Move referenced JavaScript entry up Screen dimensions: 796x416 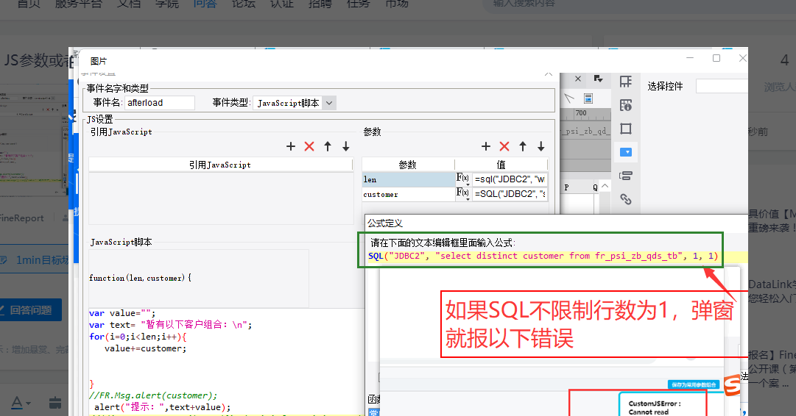328,146
